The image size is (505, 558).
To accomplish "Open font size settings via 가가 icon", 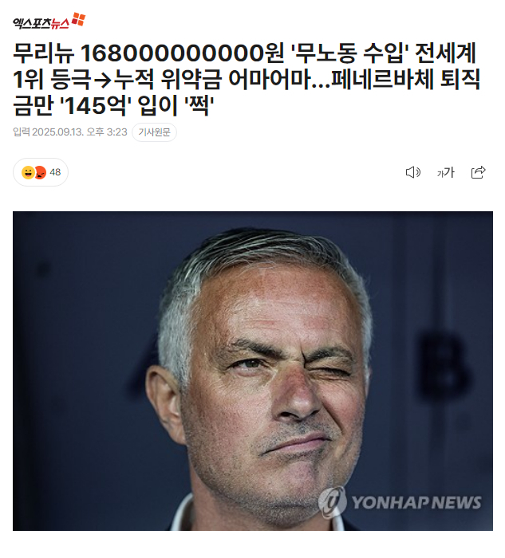I will (445, 173).
